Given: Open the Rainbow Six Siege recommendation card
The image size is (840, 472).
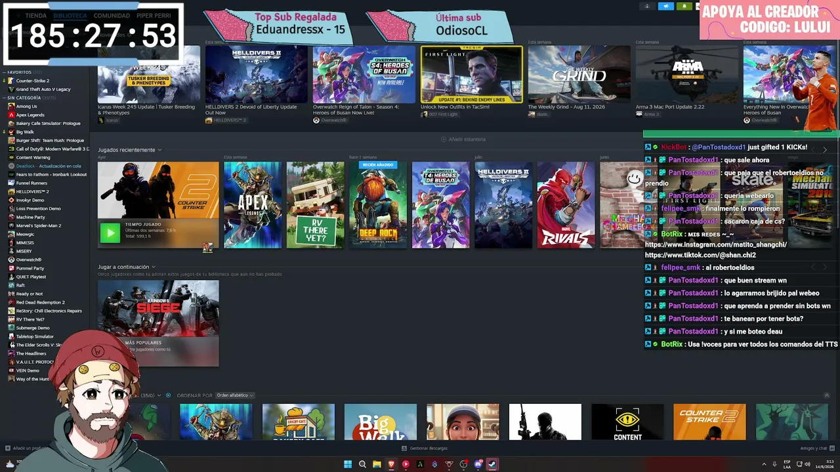Looking at the screenshot, I should (158, 323).
